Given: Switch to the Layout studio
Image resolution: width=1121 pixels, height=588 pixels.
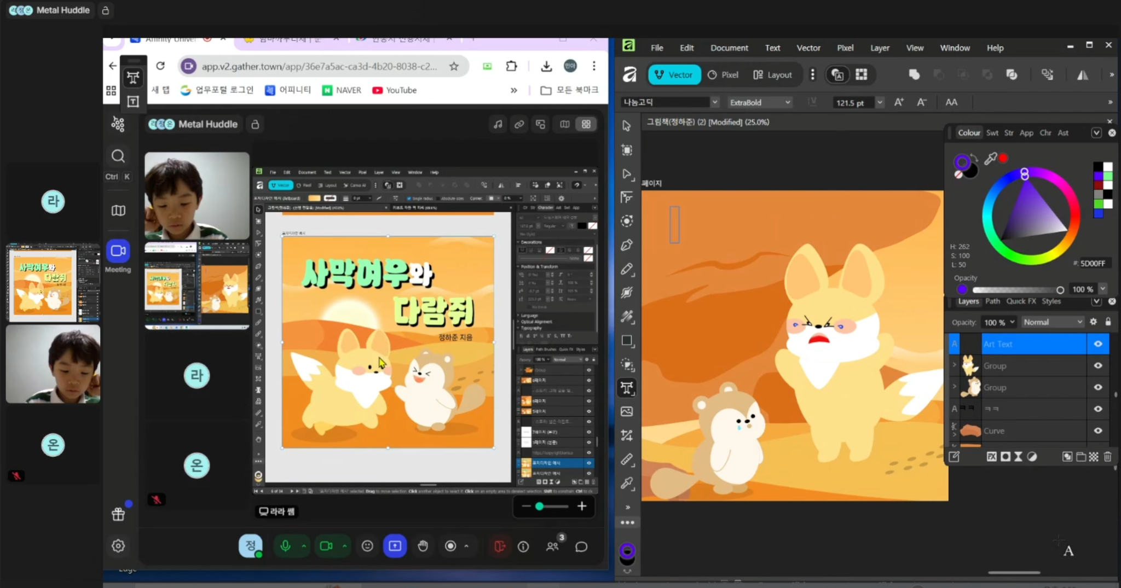Looking at the screenshot, I should (x=772, y=75).
